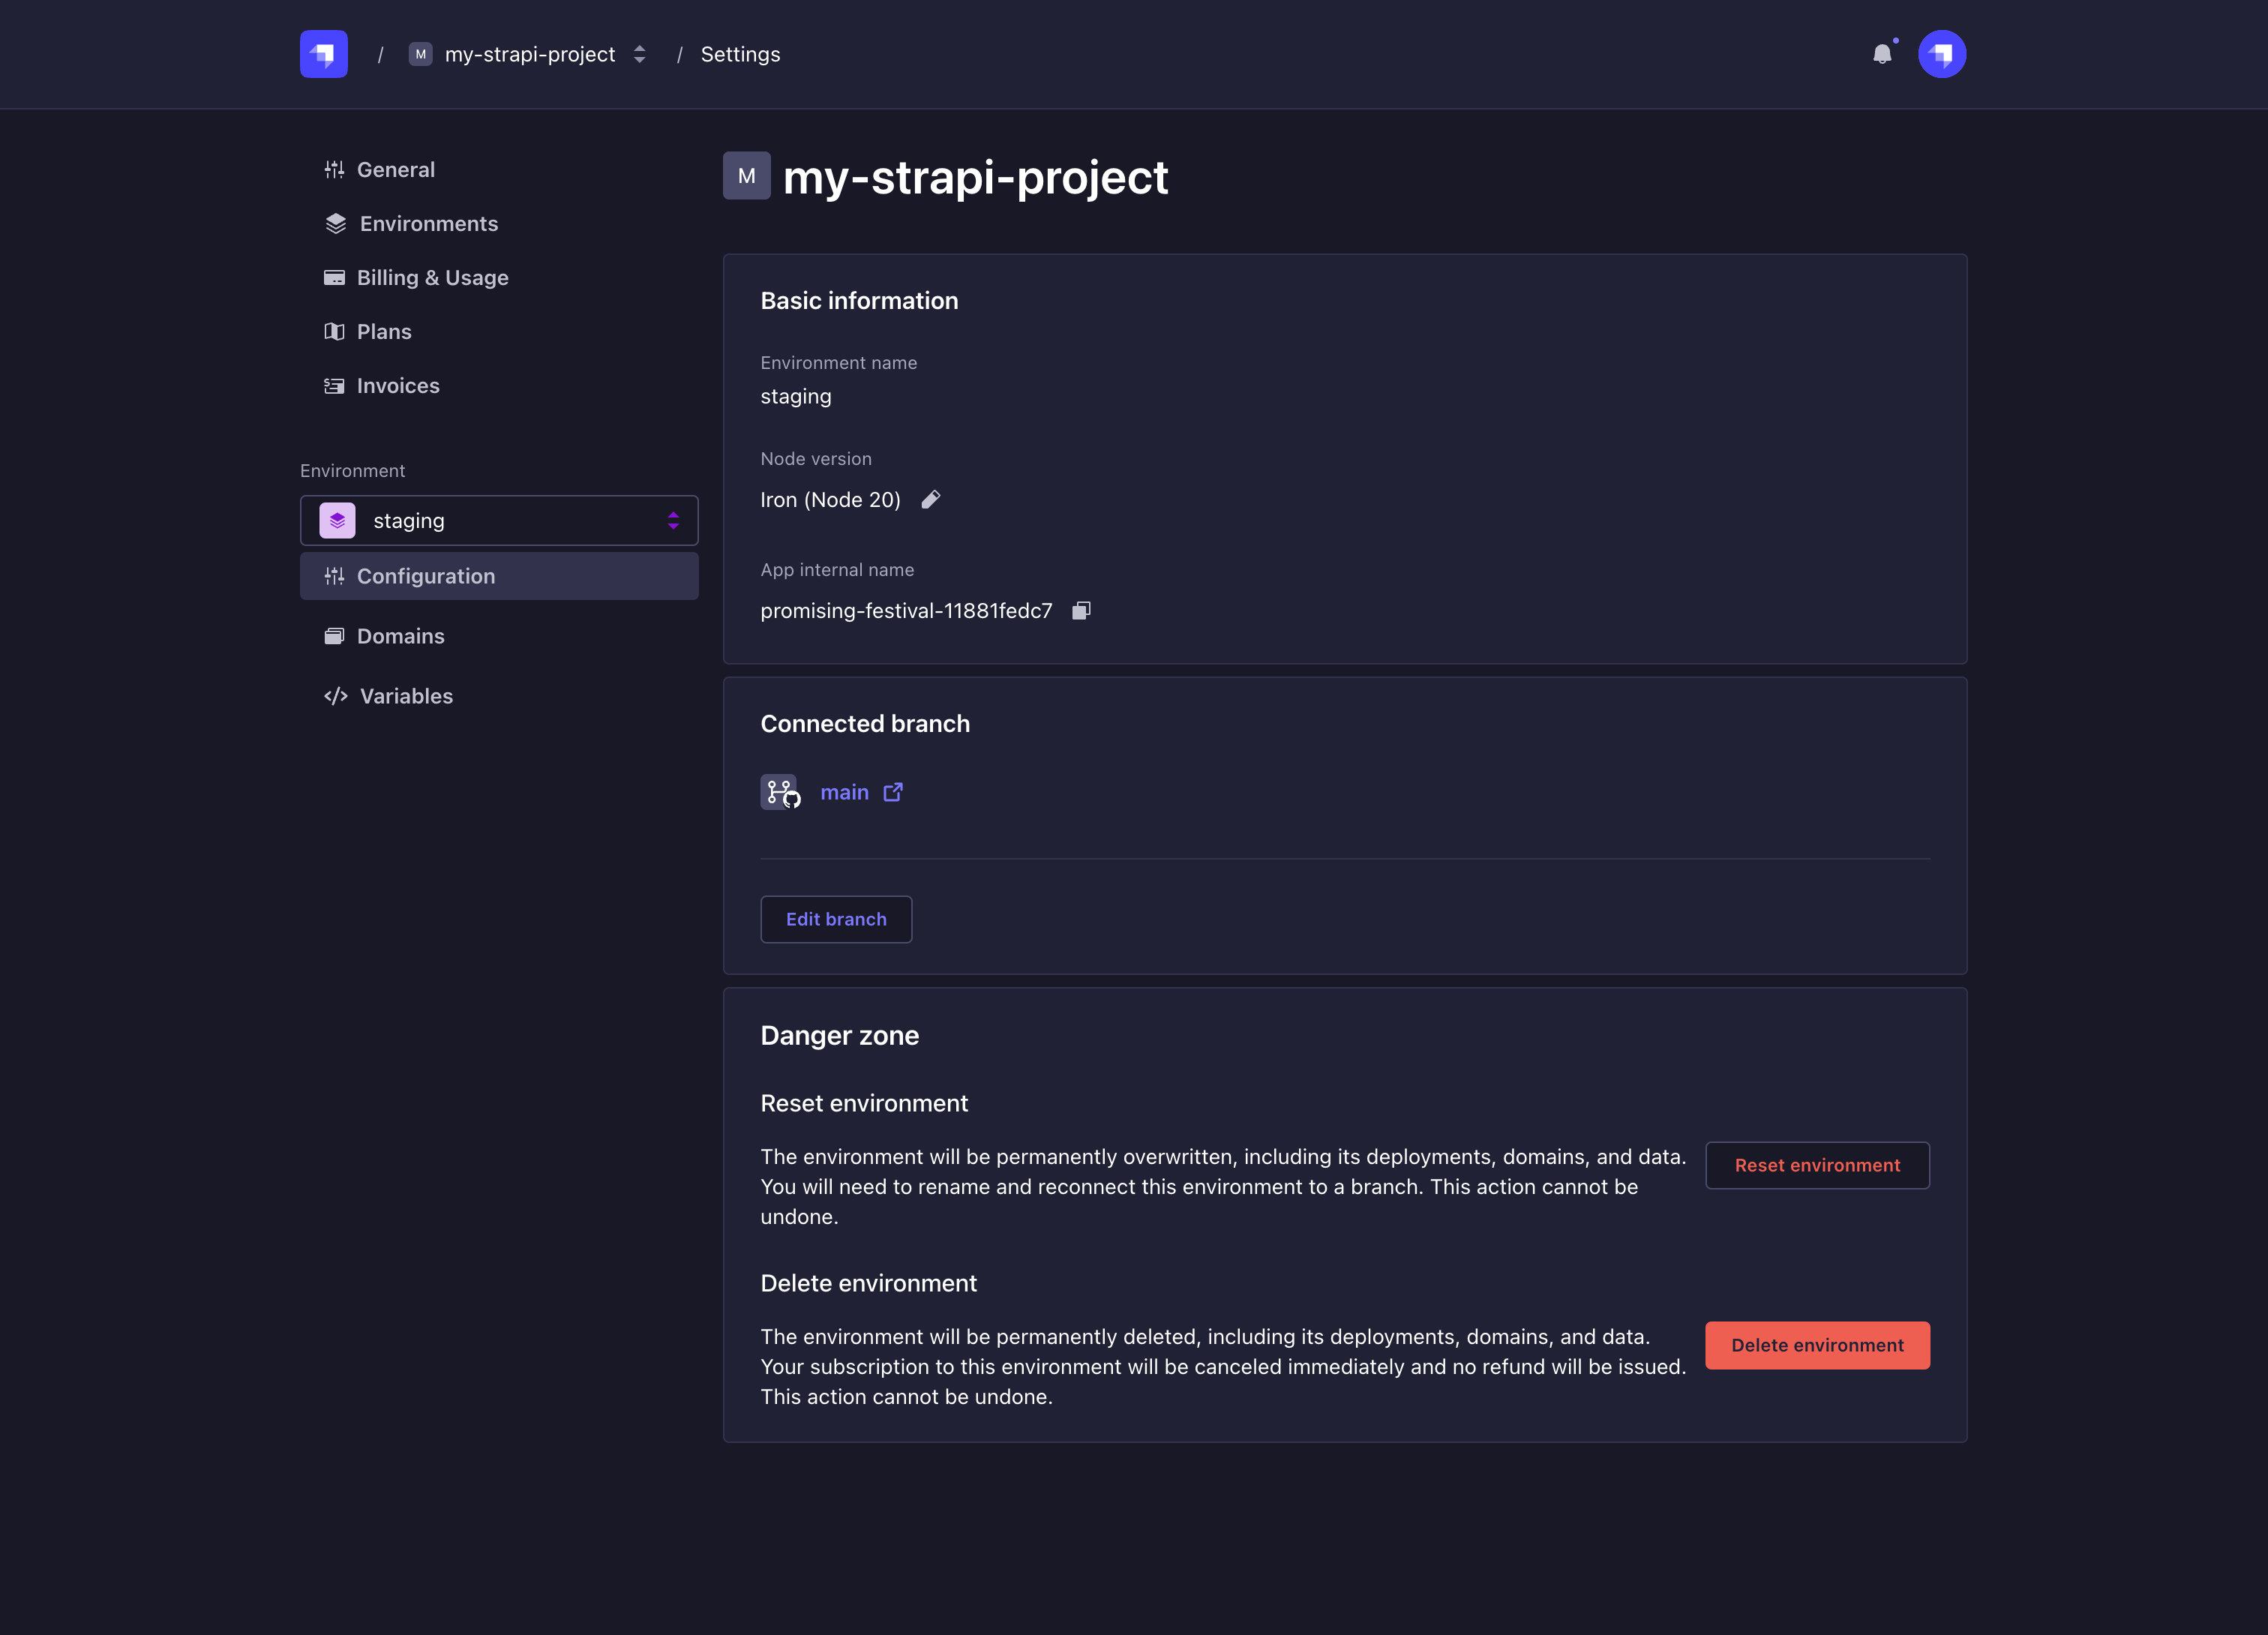The width and height of the screenshot is (2268, 1635).
Task: Click the General settings icon
Action: (334, 169)
